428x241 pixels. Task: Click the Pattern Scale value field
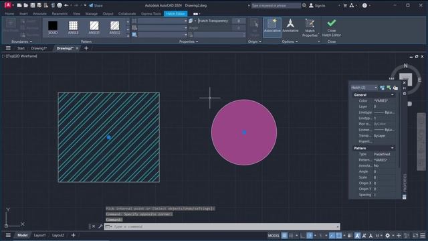pyautogui.click(x=385, y=177)
